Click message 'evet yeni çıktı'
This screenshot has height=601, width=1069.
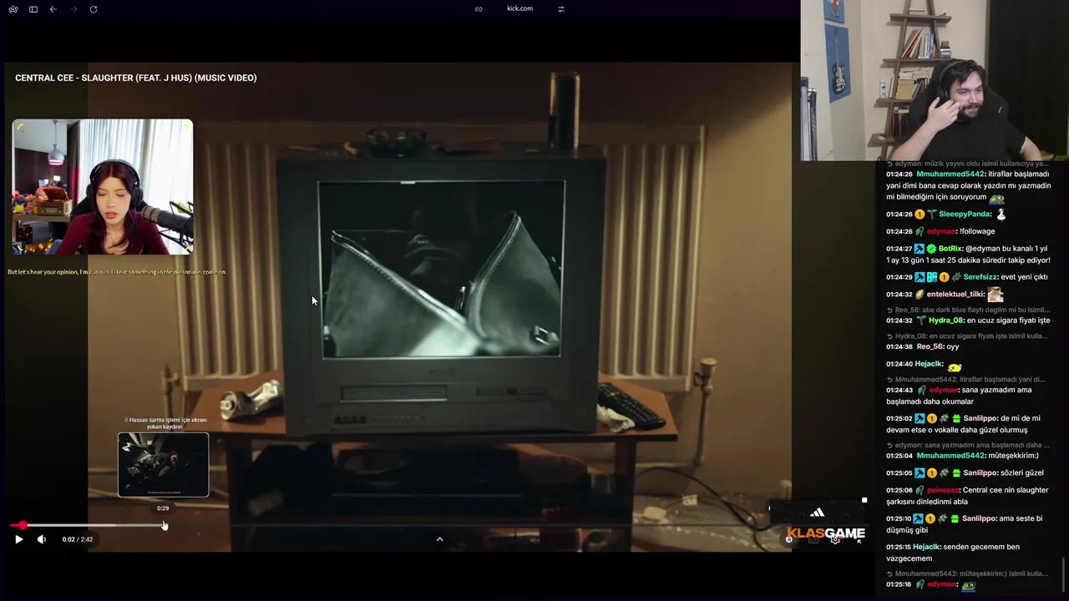click(1025, 277)
